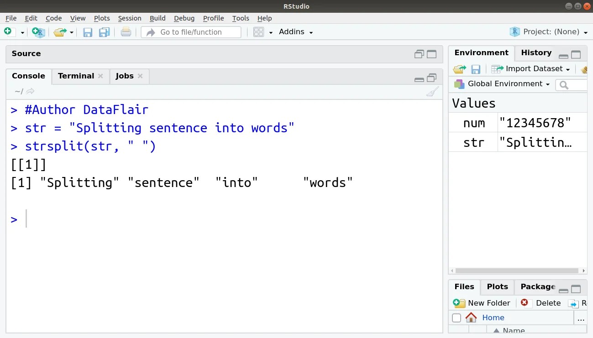Click the Home icon in the Files pane
This screenshot has height=338, width=593.
(471, 317)
